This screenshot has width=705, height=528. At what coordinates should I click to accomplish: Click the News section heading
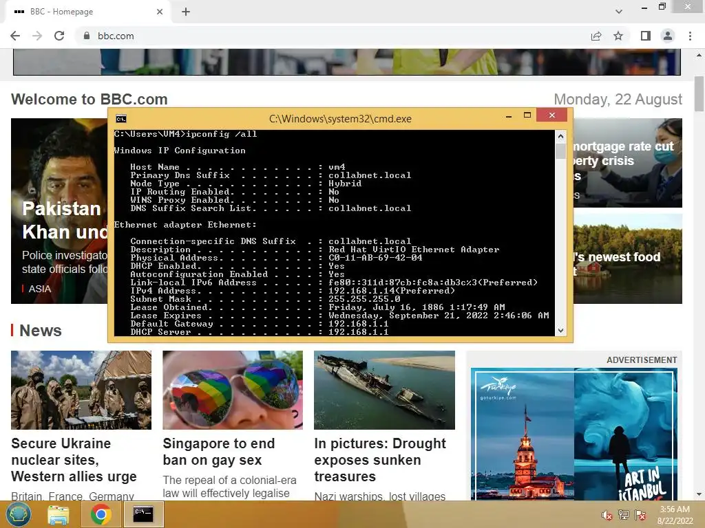[x=41, y=331]
